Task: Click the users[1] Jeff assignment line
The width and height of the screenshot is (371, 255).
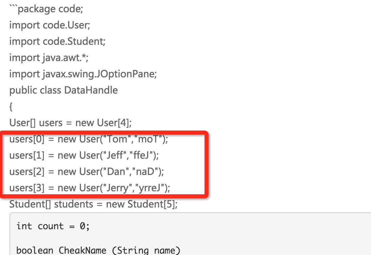Action: 84,156
